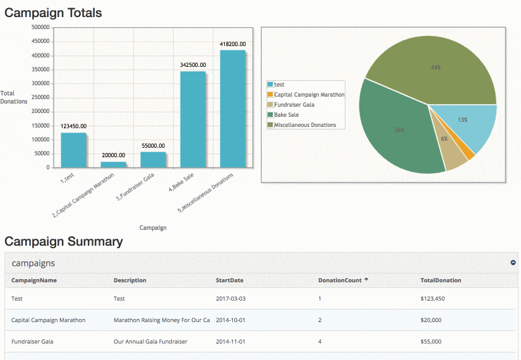The height and width of the screenshot is (360, 521).
Task: Click the Campaign x-axis title
Action: [153, 228]
